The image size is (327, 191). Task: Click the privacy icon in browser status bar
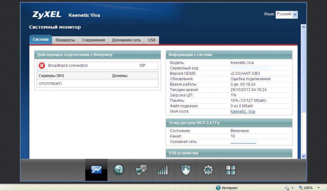287,188
